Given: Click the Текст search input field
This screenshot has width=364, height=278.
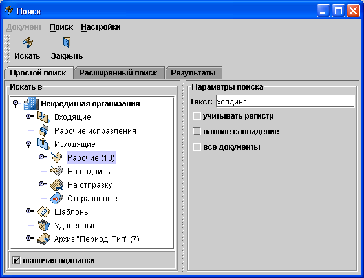Looking at the screenshot, I should click(x=285, y=102).
